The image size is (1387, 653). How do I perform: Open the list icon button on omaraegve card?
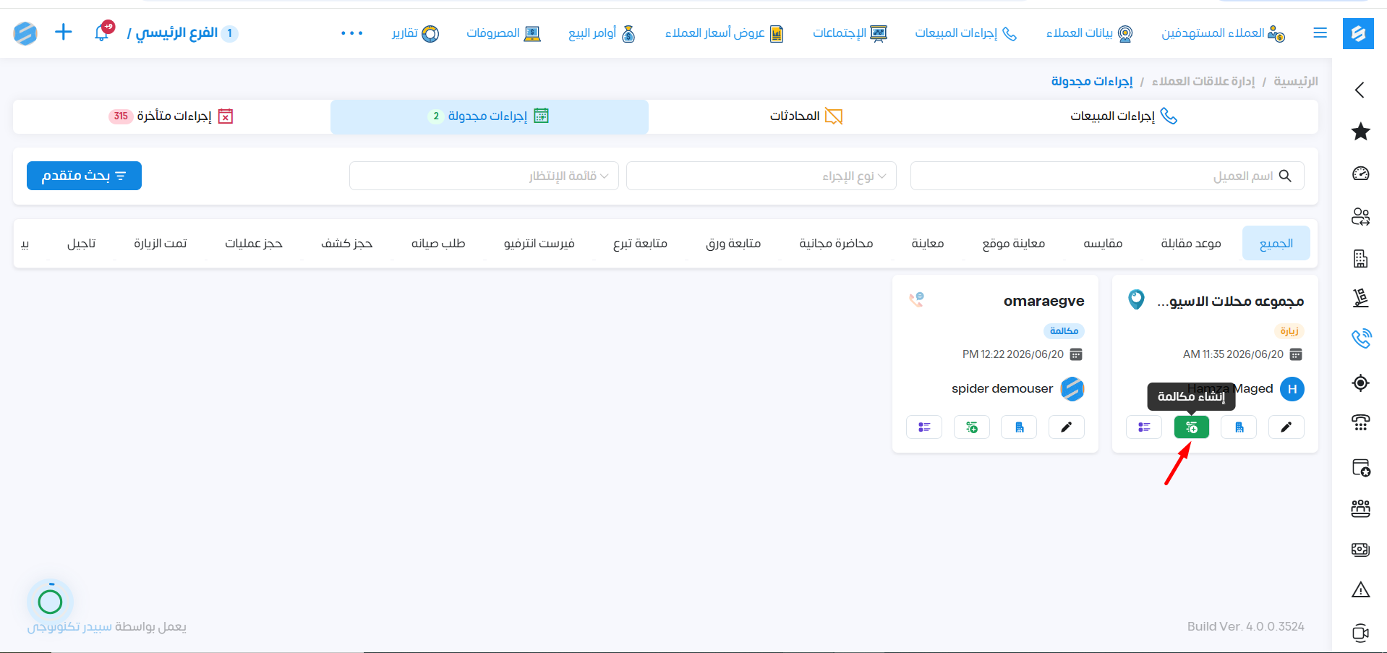[924, 427]
